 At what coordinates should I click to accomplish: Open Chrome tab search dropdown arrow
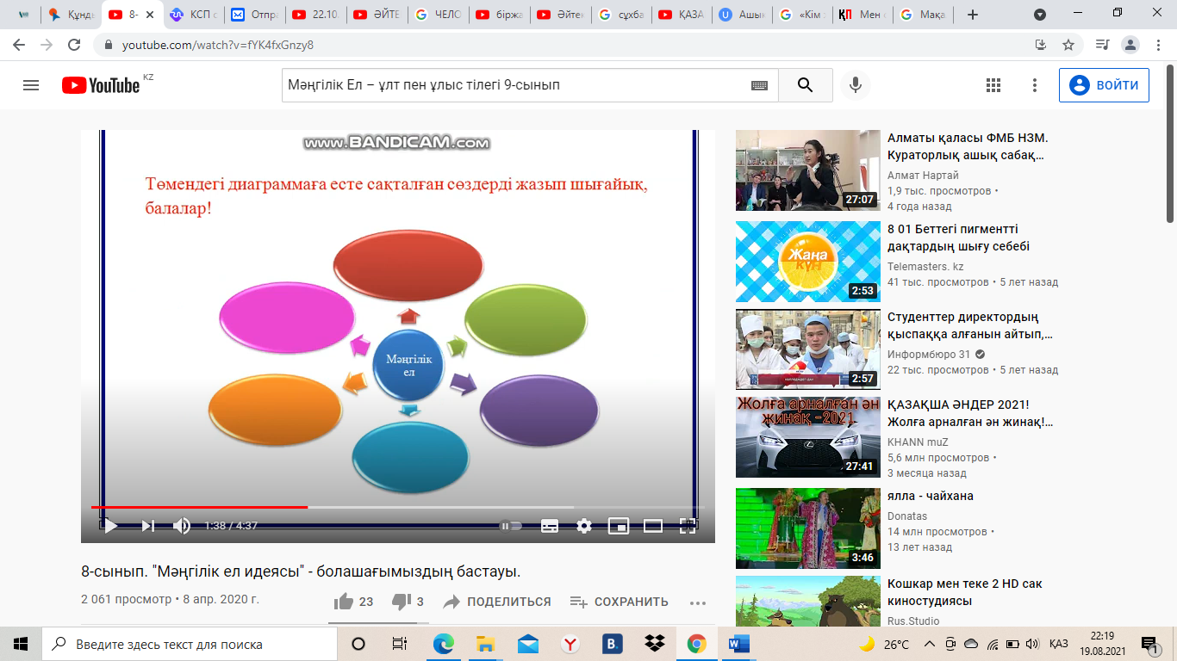pyautogui.click(x=1039, y=15)
